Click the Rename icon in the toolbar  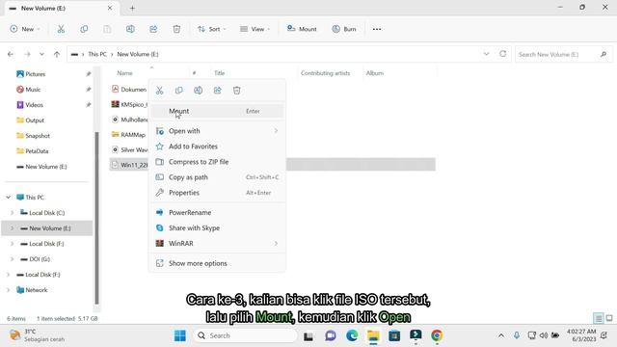point(130,29)
